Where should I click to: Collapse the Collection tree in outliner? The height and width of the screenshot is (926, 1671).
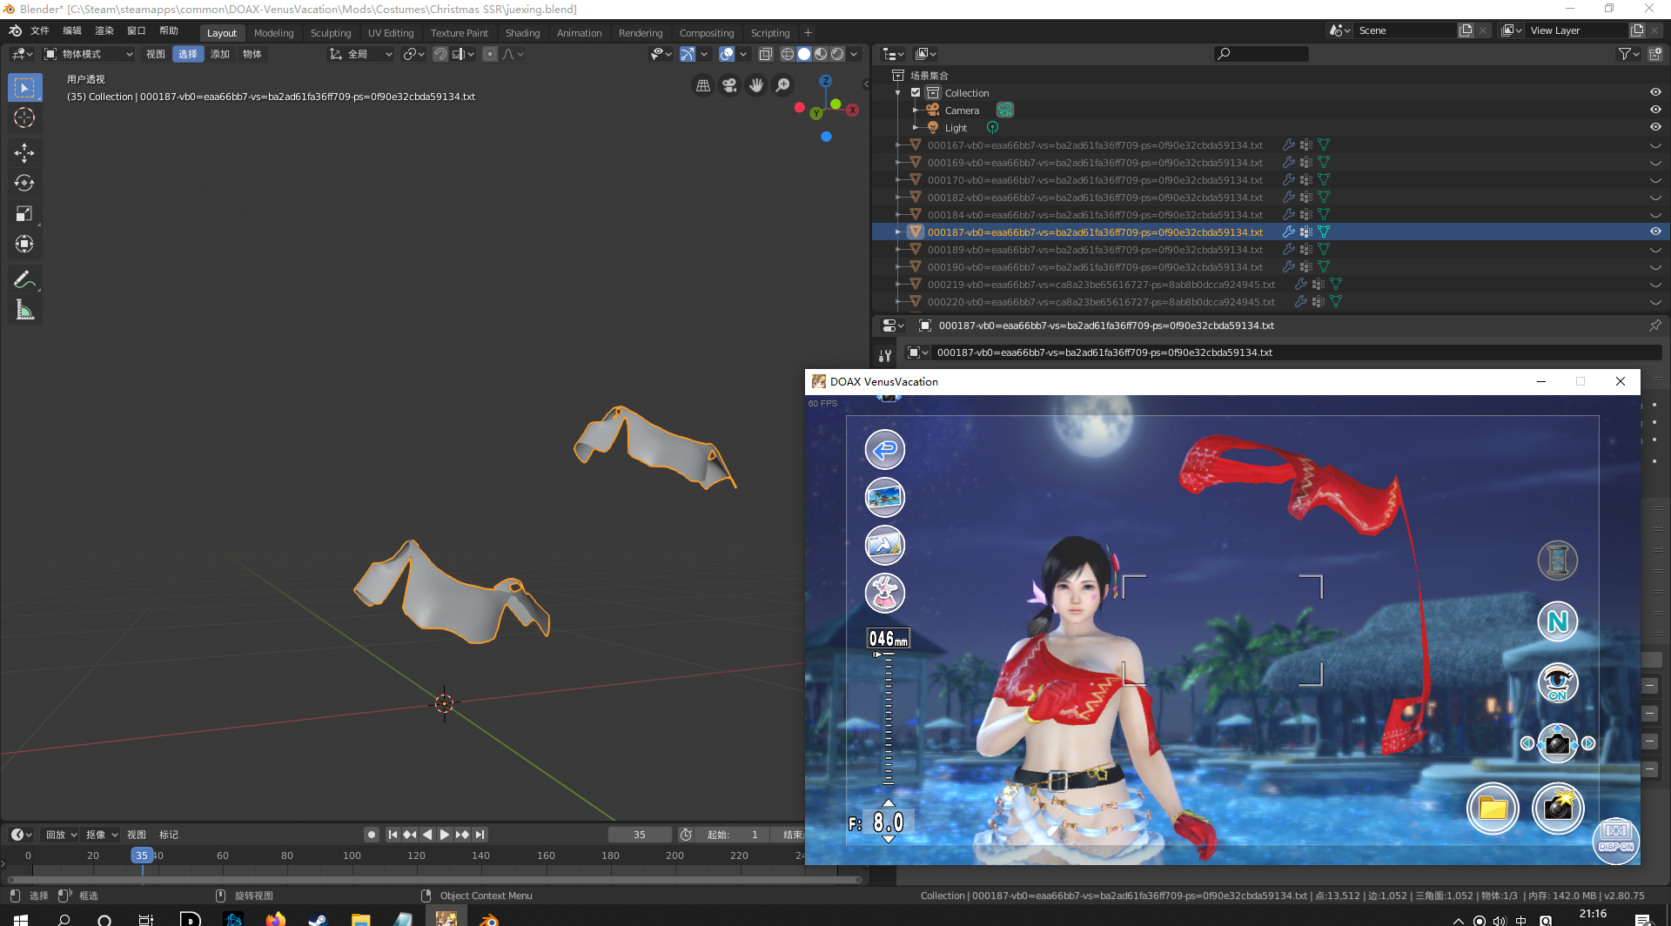coord(898,93)
